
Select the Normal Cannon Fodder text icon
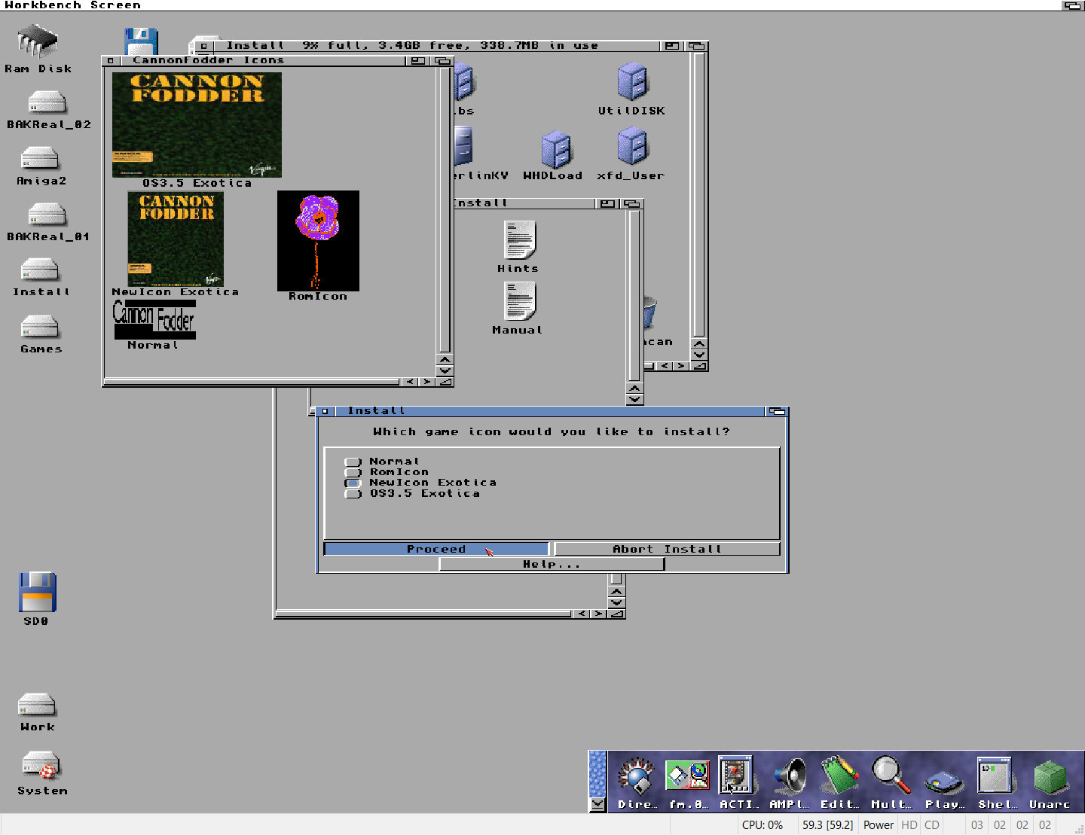click(x=154, y=319)
